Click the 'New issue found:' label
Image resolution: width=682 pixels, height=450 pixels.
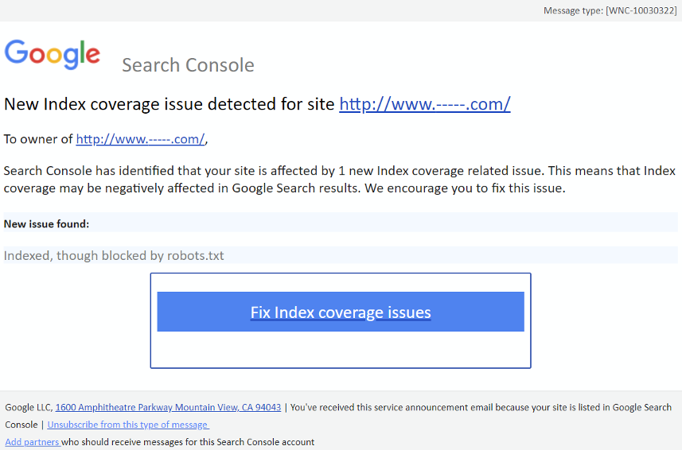(46, 223)
